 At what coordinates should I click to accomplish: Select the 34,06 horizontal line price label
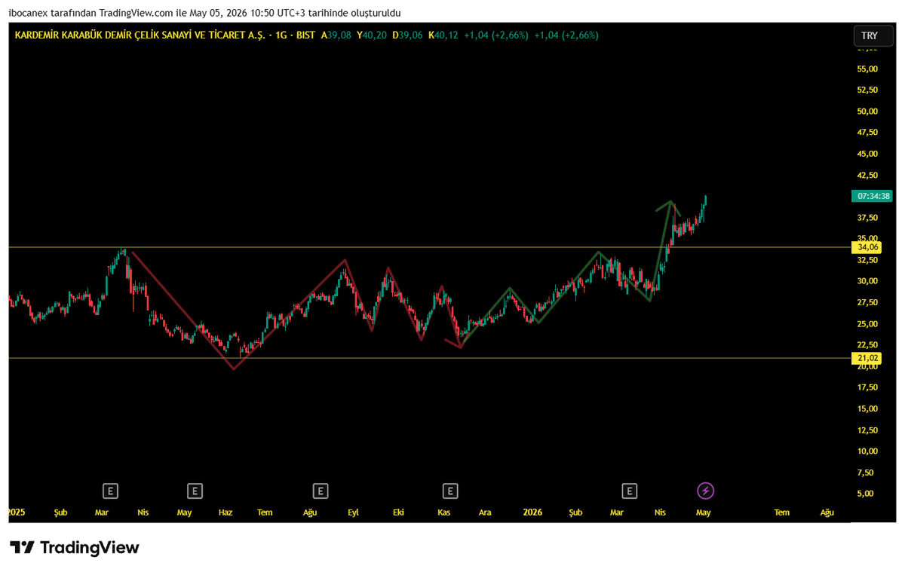868,247
